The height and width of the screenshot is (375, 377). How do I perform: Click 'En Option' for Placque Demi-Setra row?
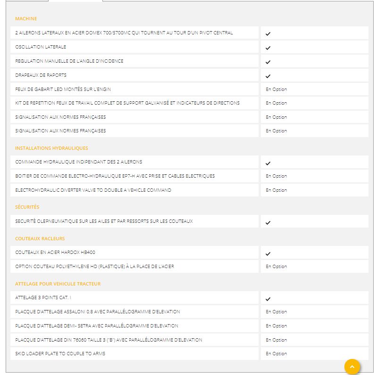point(276,326)
